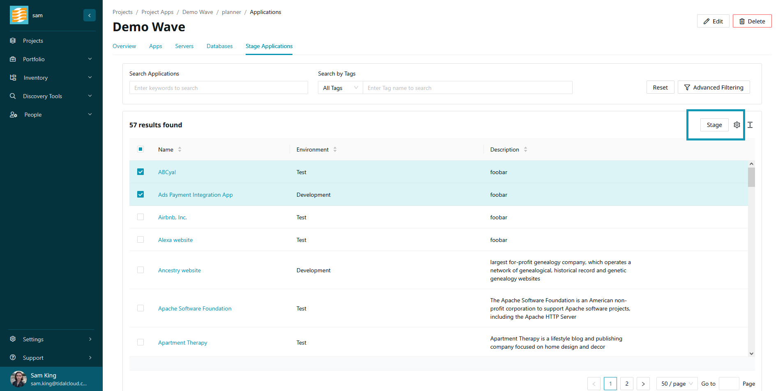Uncheck the ABCya! row checkbox
The height and width of the screenshot is (391, 778).
(140, 172)
